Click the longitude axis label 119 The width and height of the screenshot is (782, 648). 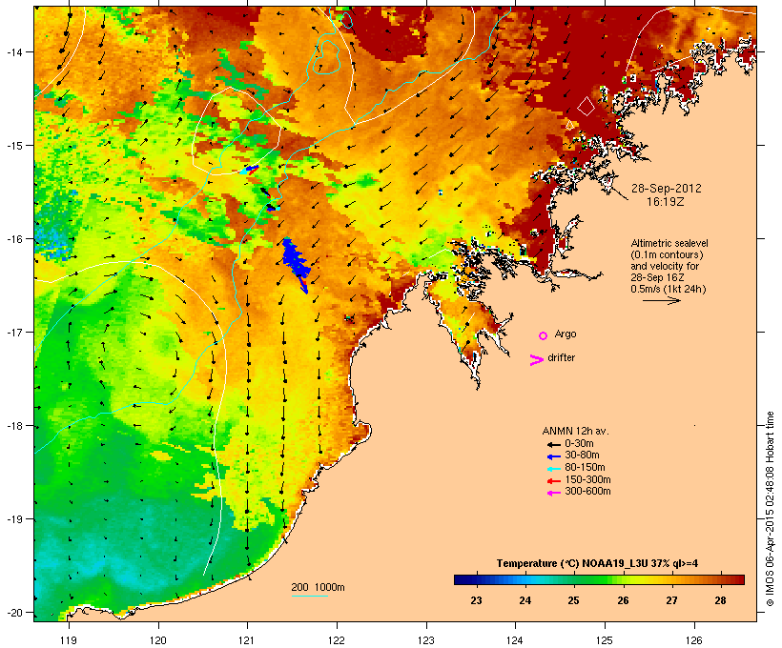(x=69, y=640)
